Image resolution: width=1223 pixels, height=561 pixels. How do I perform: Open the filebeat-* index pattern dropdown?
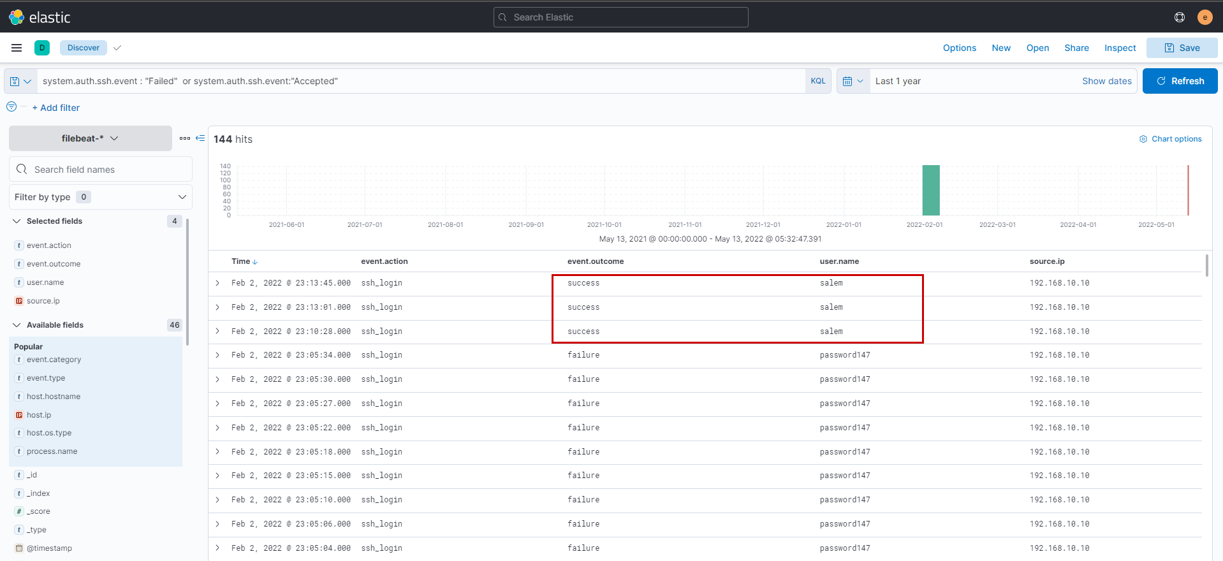pos(91,138)
